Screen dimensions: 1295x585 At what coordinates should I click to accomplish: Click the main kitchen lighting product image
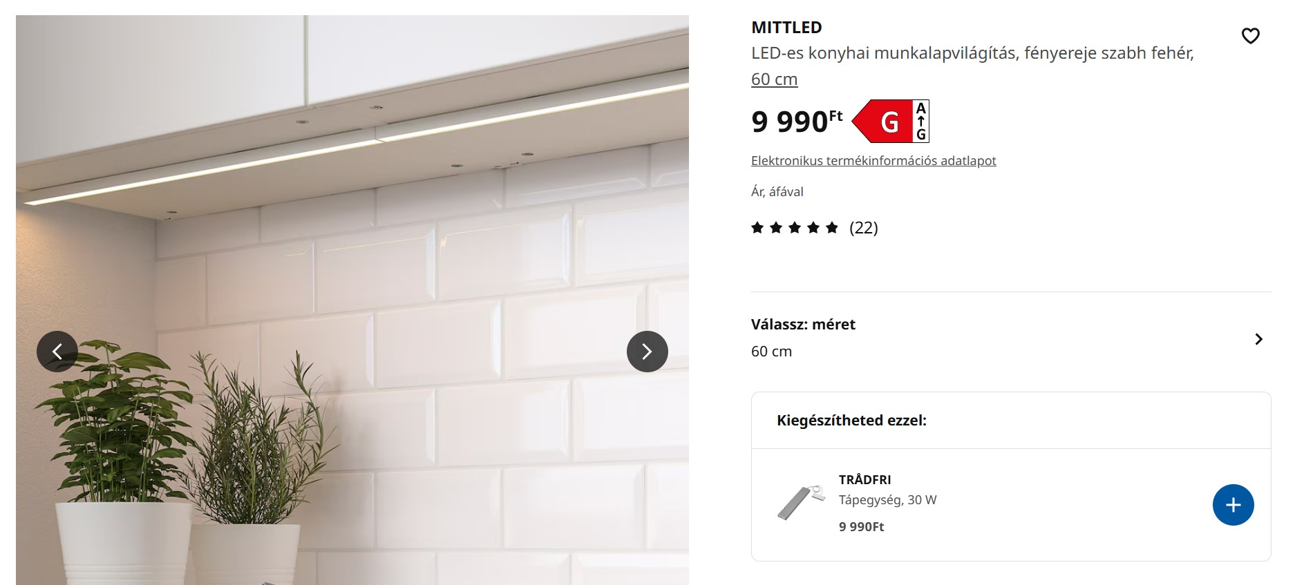(352, 300)
